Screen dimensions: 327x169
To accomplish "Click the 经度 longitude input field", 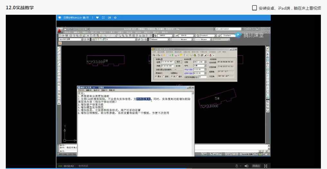I will (167, 62).
